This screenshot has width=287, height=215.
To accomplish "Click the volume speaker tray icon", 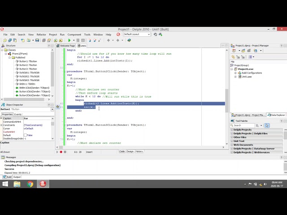I will (265, 184).
